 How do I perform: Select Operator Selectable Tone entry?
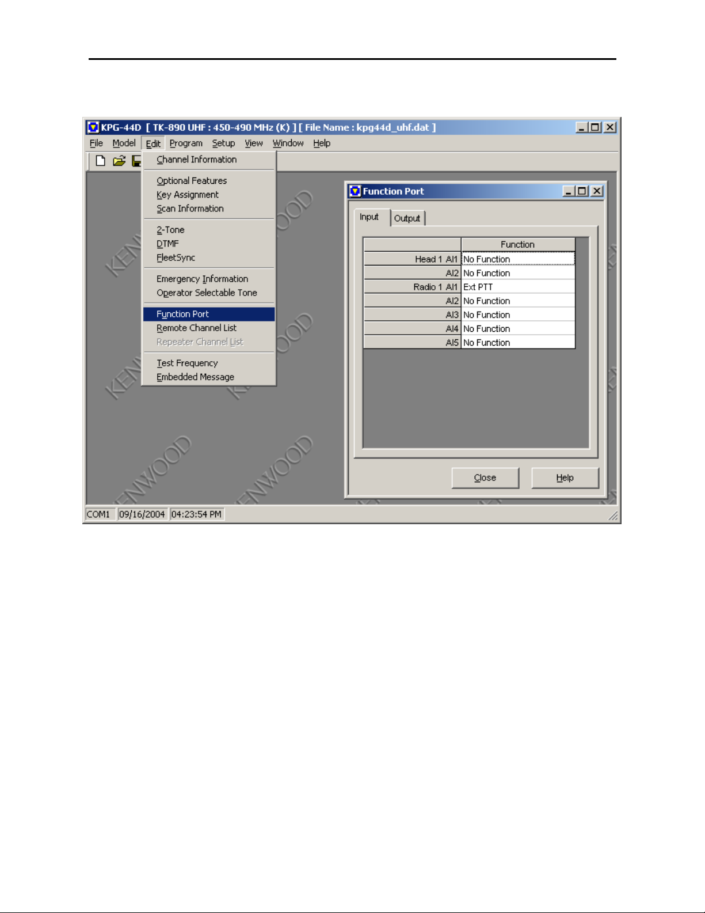[x=209, y=293]
